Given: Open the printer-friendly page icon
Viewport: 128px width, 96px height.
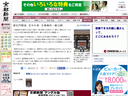Looking at the screenshot, I should point(78,25).
